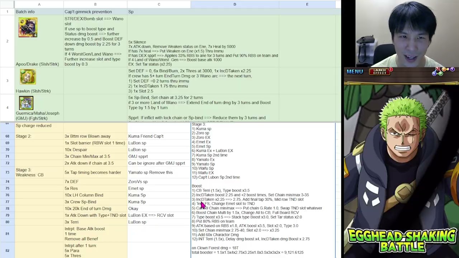Image resolution: width=459 pixels, height=258 pixels.
Task: Select row 2 header
Action: (7, 41)
